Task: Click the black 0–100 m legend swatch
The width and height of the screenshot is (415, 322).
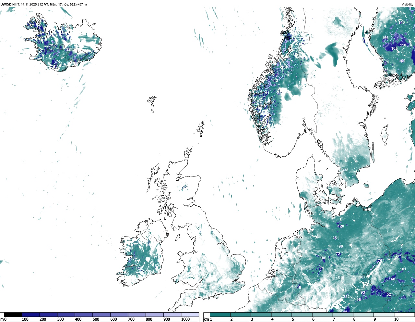Action: 13,315
